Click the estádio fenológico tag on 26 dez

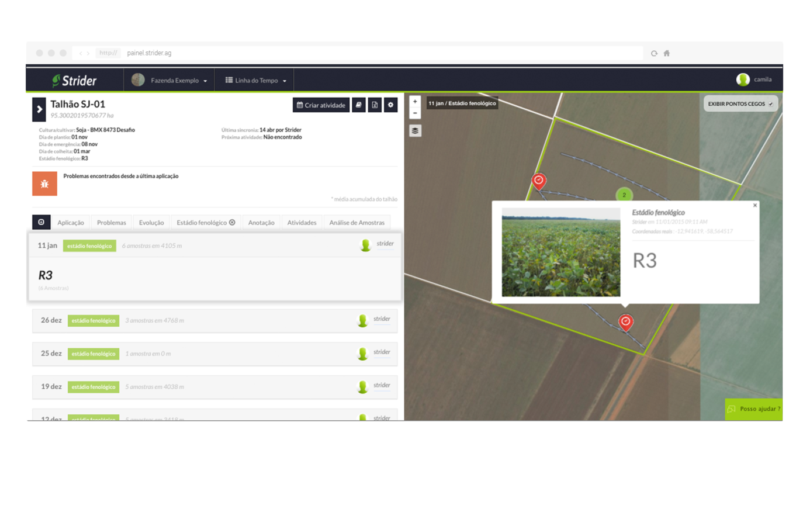tap(94, 320)
